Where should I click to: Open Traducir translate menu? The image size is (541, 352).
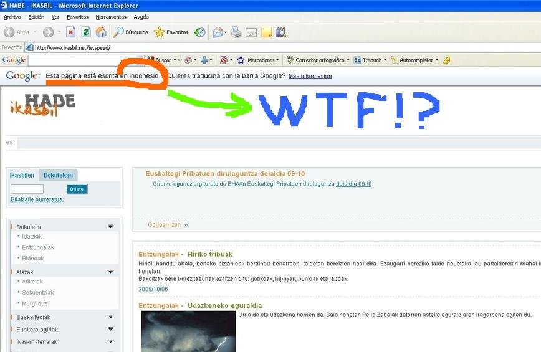[370, 60]
